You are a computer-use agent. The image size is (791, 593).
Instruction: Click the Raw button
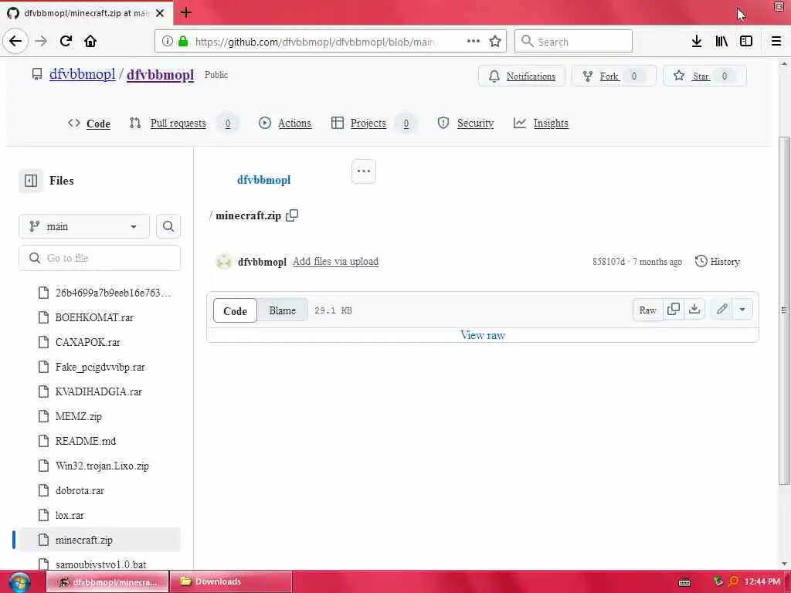point(648,310)
